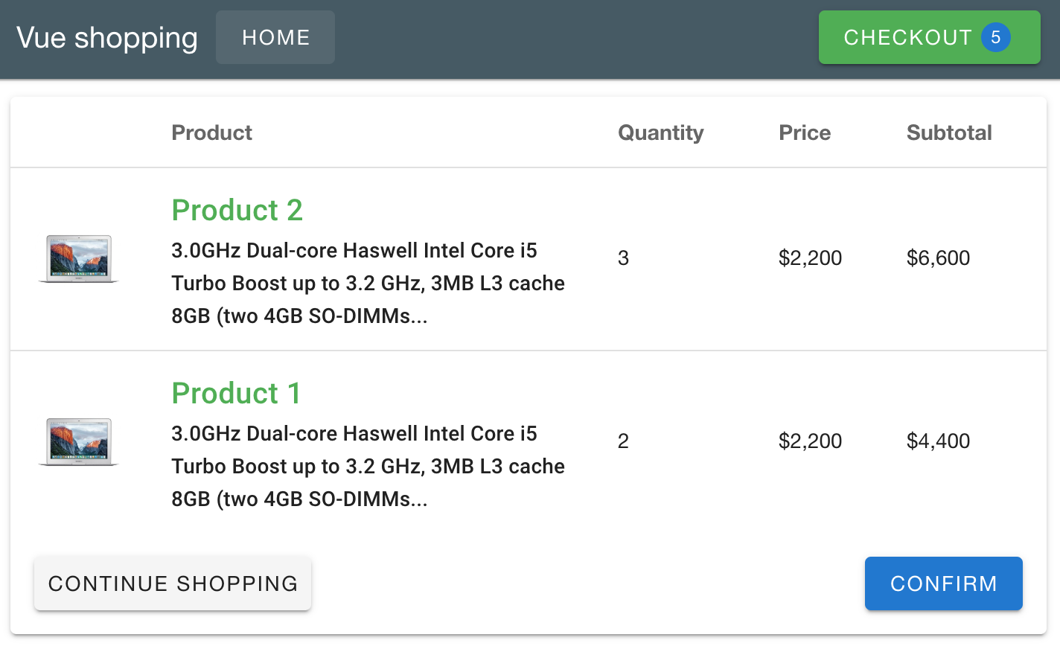This screenshot has width=1060, height=646.
Task: Go to the Home page
Action: click(x=275, y=37)
